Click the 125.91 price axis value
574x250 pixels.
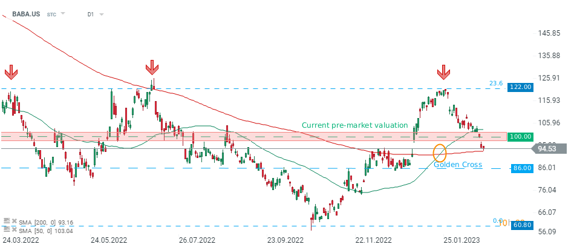click(549, 78)
